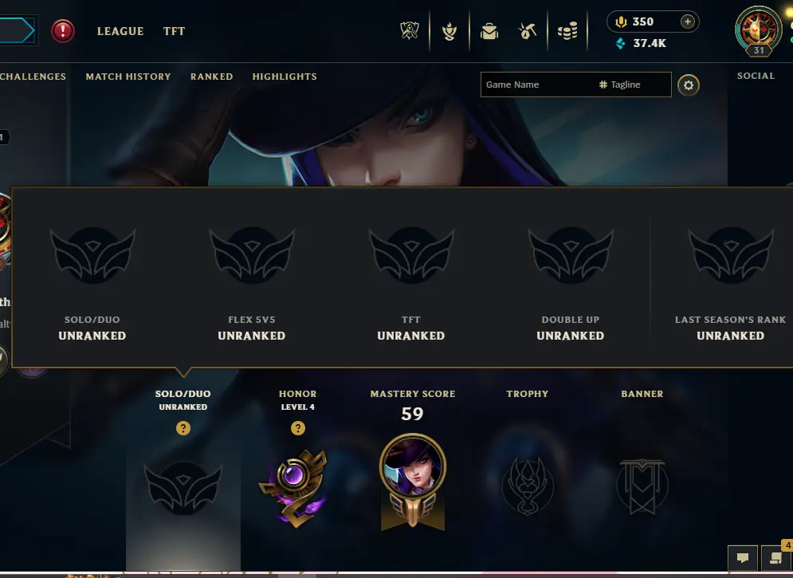The width and height of the screenshot is (793, 578).
Task: Click the red alert exclamation icon
Action: 63,31
